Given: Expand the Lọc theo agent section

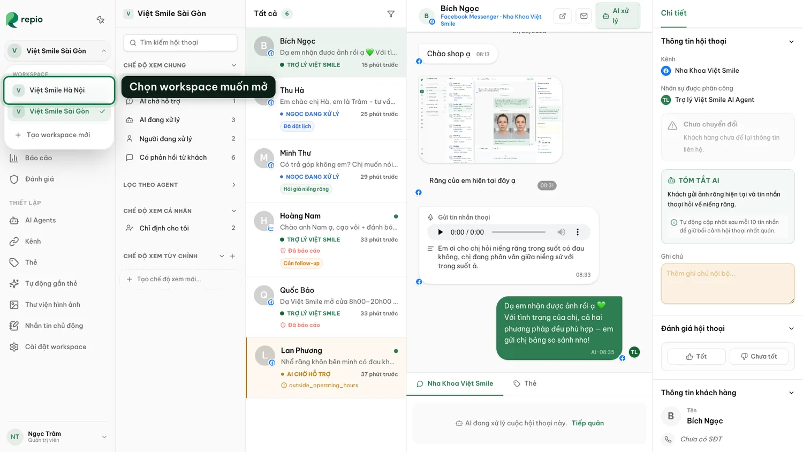Looking at the screenshot, I should 233,185.
